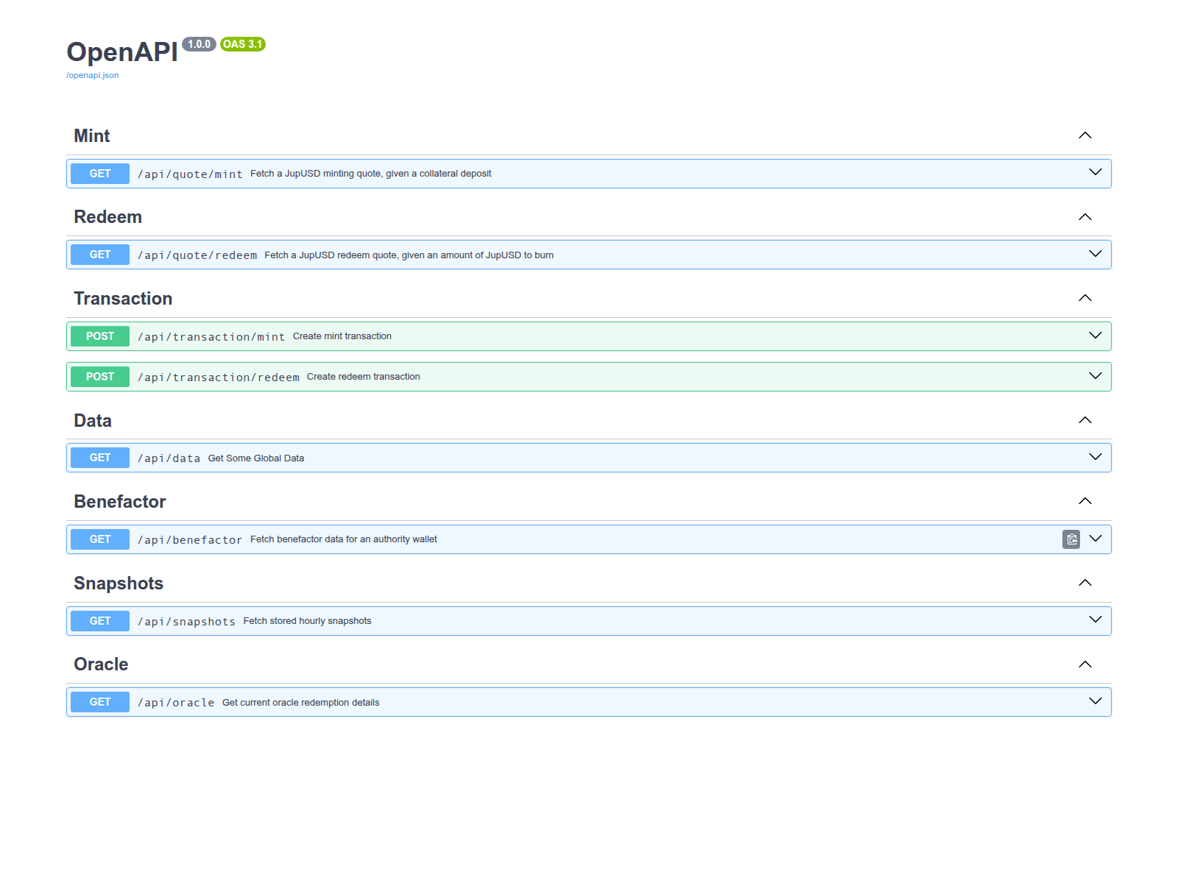Click POST badge for /api/transaction/mint
Image resolution: width=1178 pixels, height=883 pixels.
coord(100,336)
